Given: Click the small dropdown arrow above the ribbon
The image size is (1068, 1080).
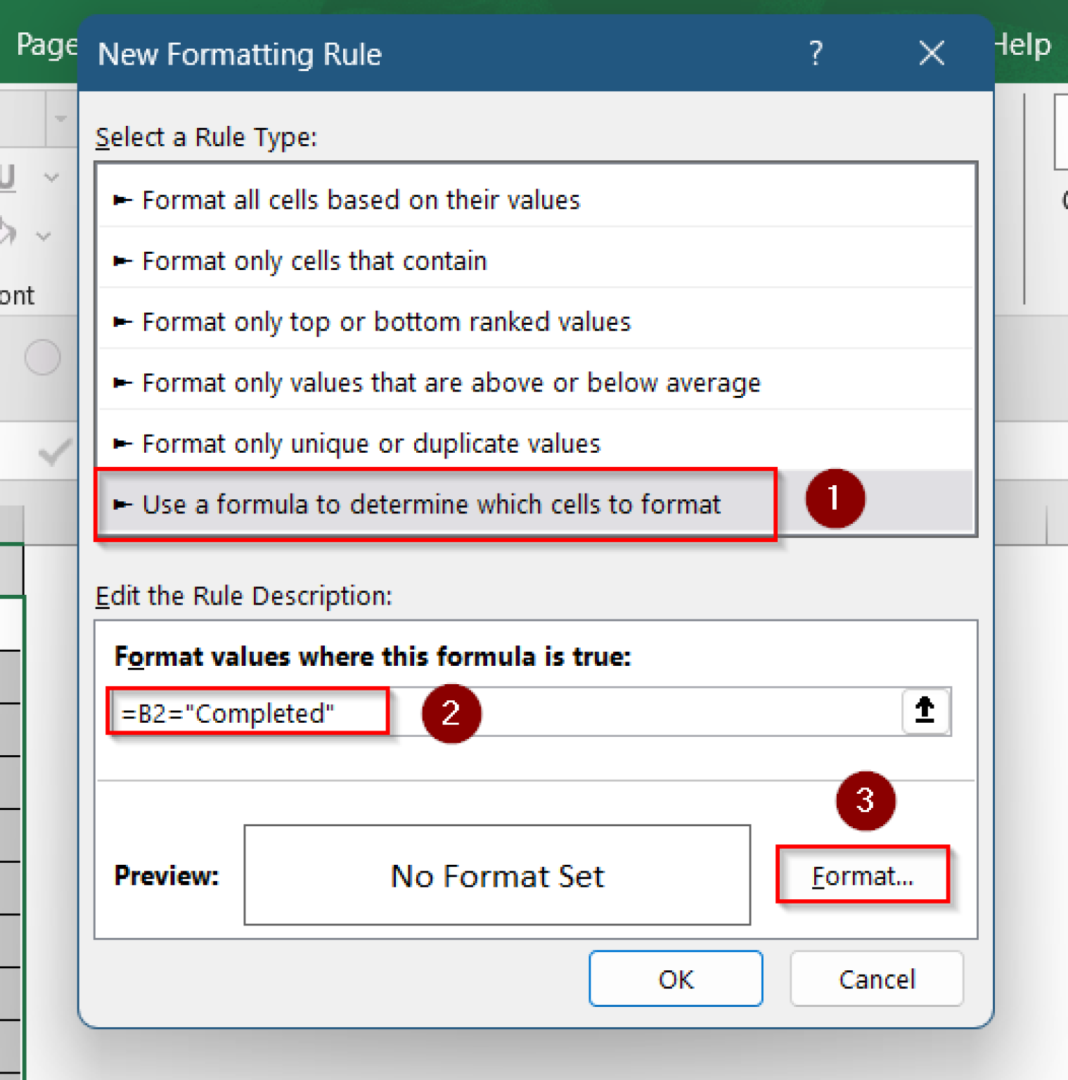Looking at the screenshot, I should pos(60,118).
